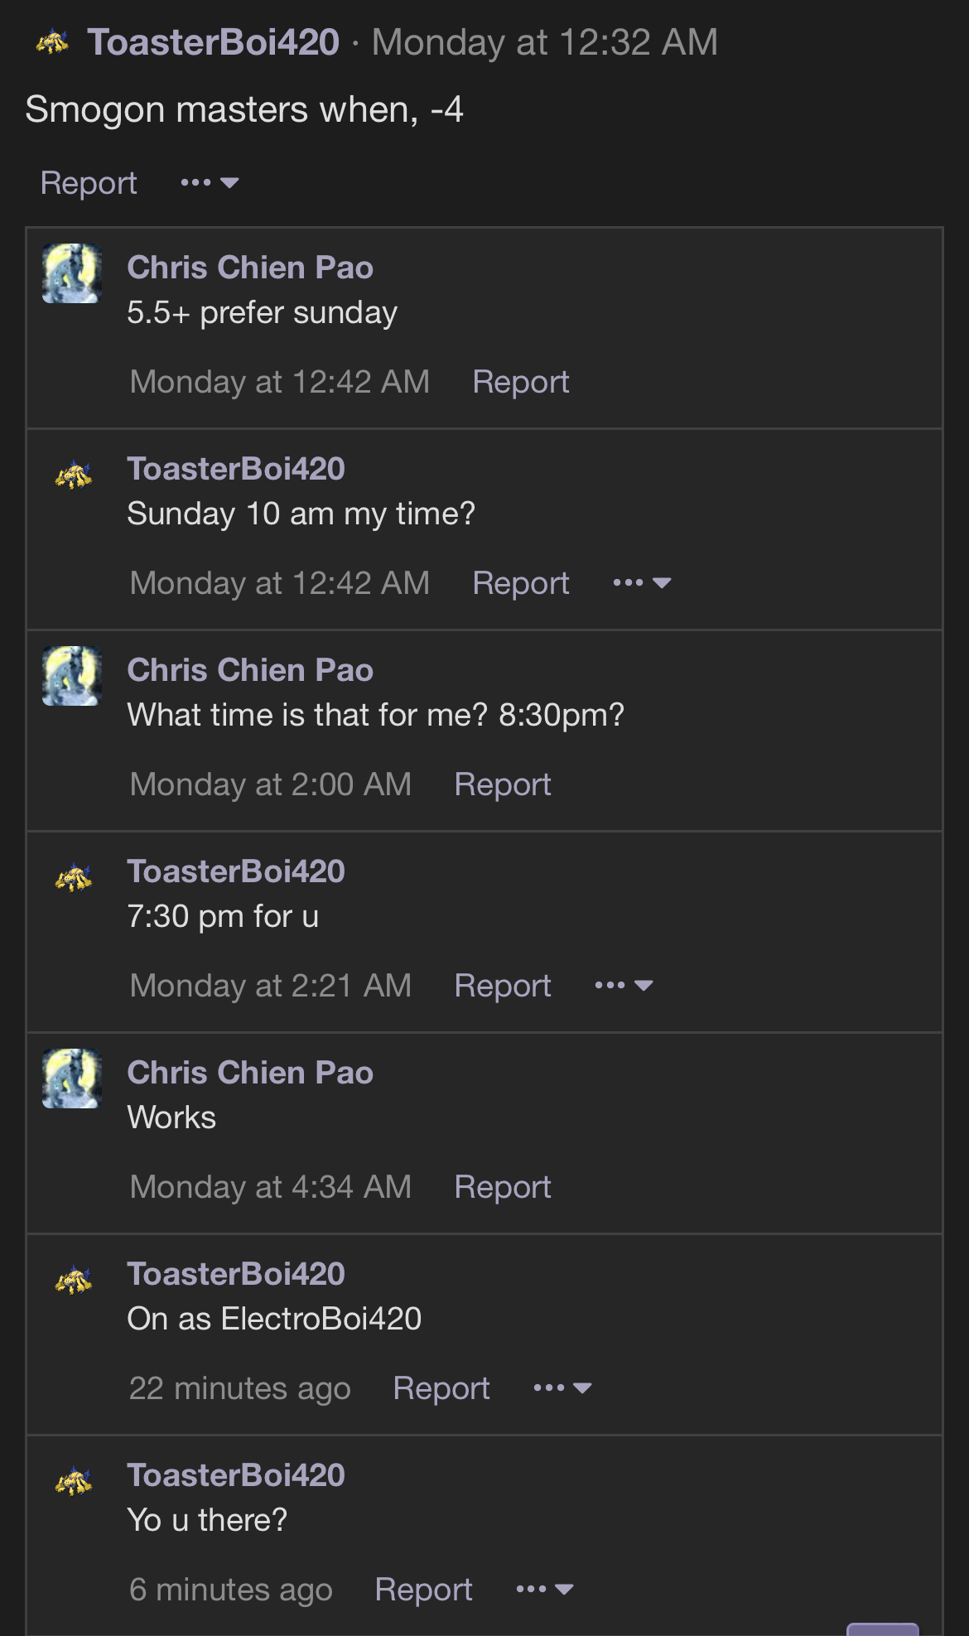Expand more options on "7:30 pm for u" comment
The image size is (969, 1636).
tap(624, 986)
